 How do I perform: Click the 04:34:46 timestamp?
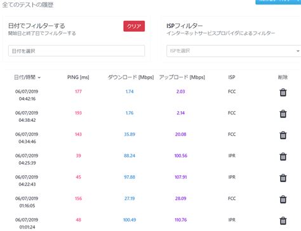[27, 142]
